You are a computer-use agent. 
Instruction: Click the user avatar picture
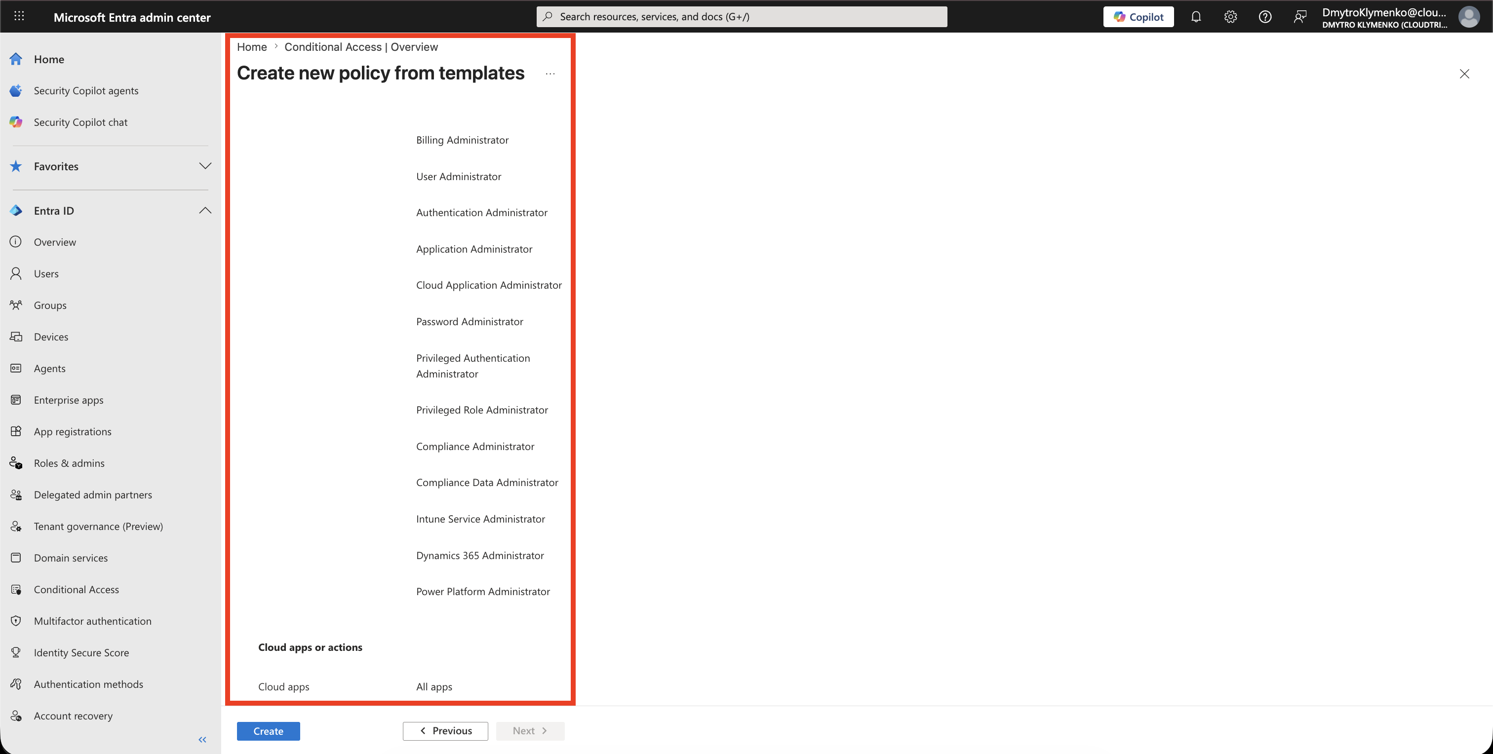click(x=1469, y=17)
